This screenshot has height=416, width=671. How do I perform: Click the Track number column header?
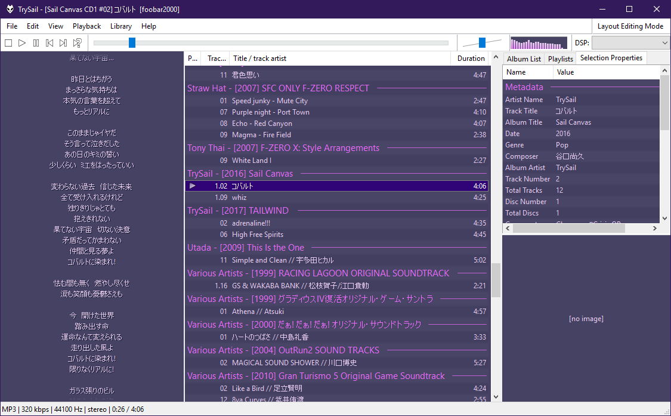tap(217, 58)
